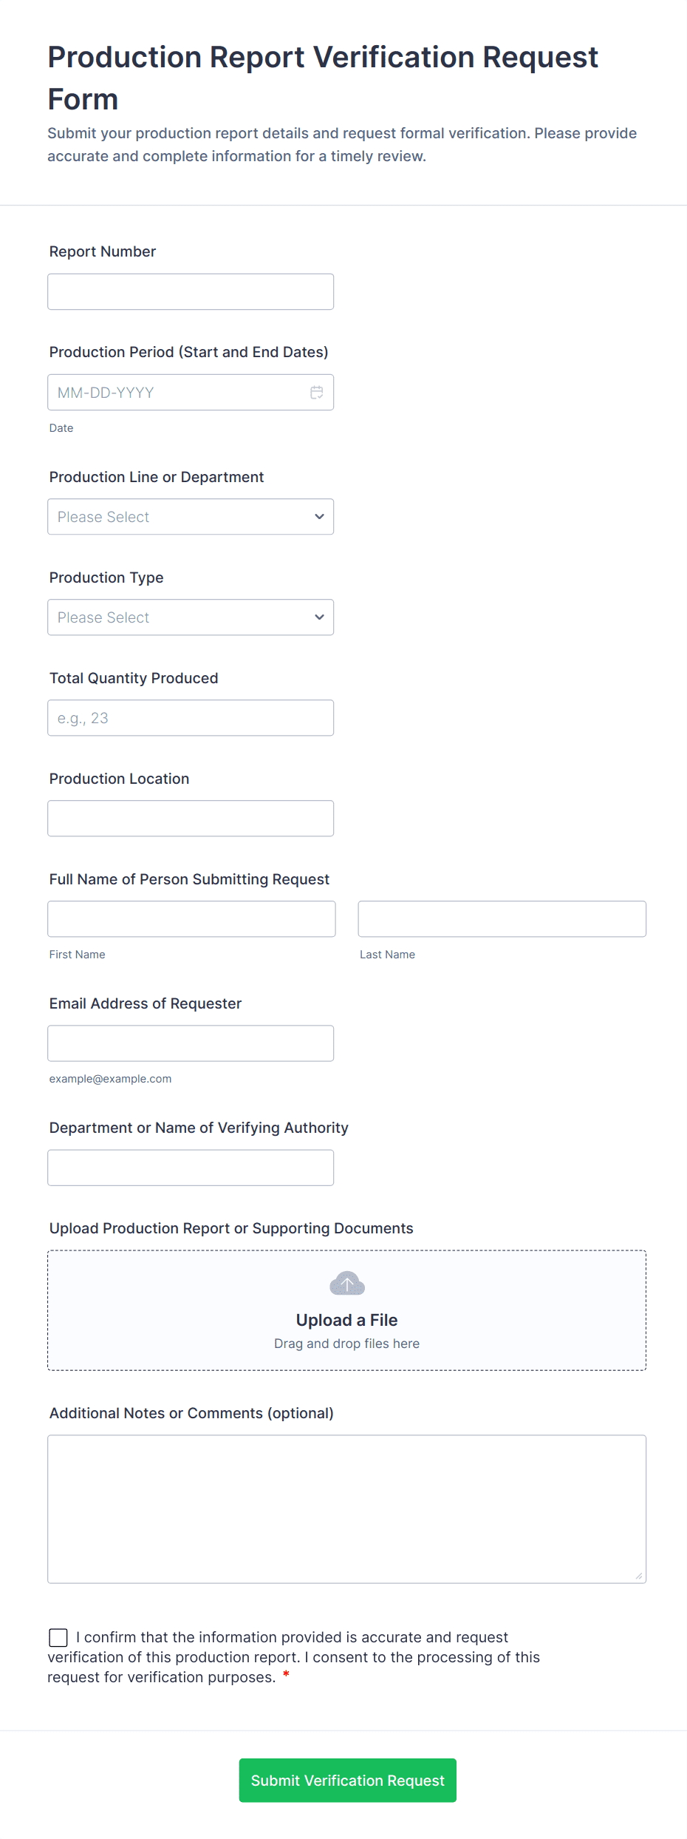Viewport: 687px width, 1839px height.
Task: Click the Production Location input box
Action: 190,818
